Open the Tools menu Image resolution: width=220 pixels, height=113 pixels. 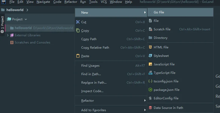93,2
